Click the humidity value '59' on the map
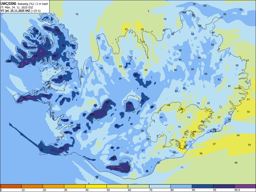This screenshot has height=192, width=256. pos(120,67)
